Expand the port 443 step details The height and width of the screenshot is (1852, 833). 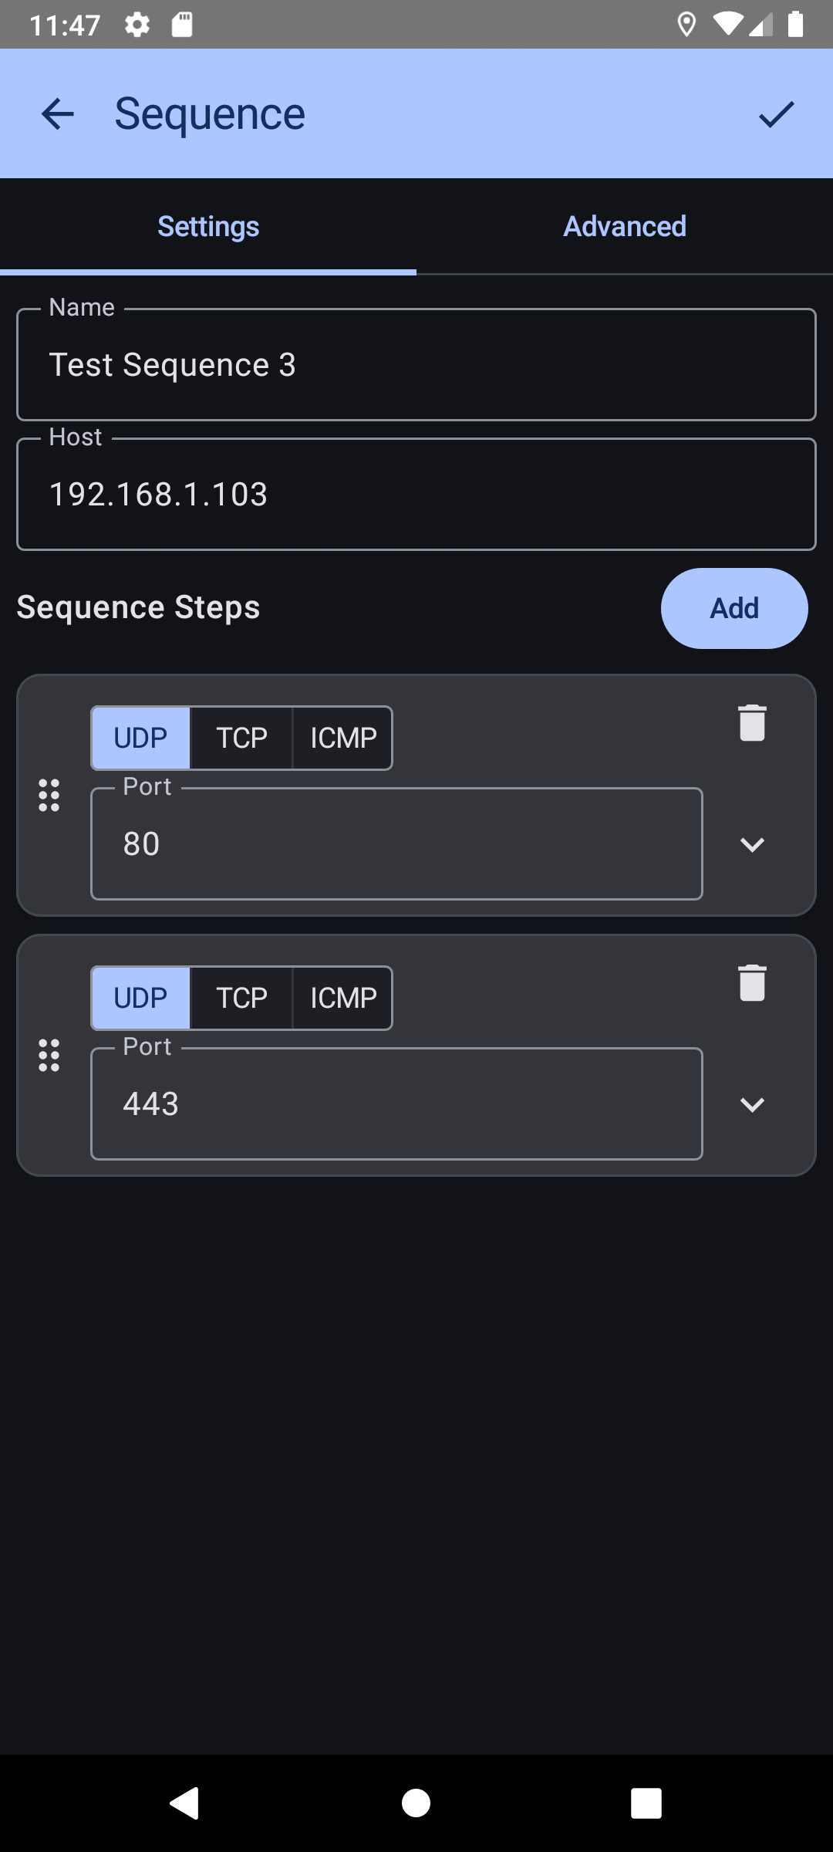pyautogui.click(x=752, y=1105)
